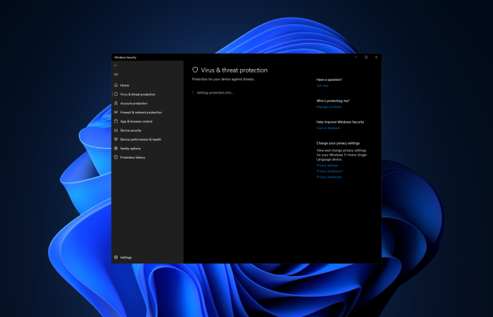Open Settings label at sidebar bottom
The image size is (493, 317).
click(x=126, y=258)
